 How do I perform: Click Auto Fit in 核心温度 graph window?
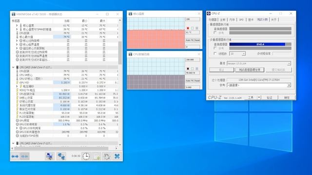(190, 40)
